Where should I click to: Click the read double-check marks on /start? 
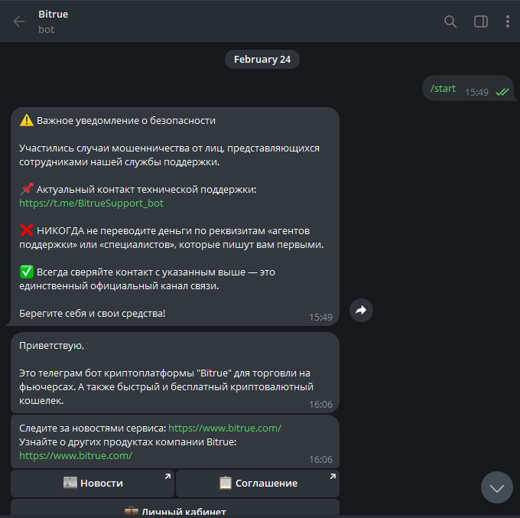(502, 92)
